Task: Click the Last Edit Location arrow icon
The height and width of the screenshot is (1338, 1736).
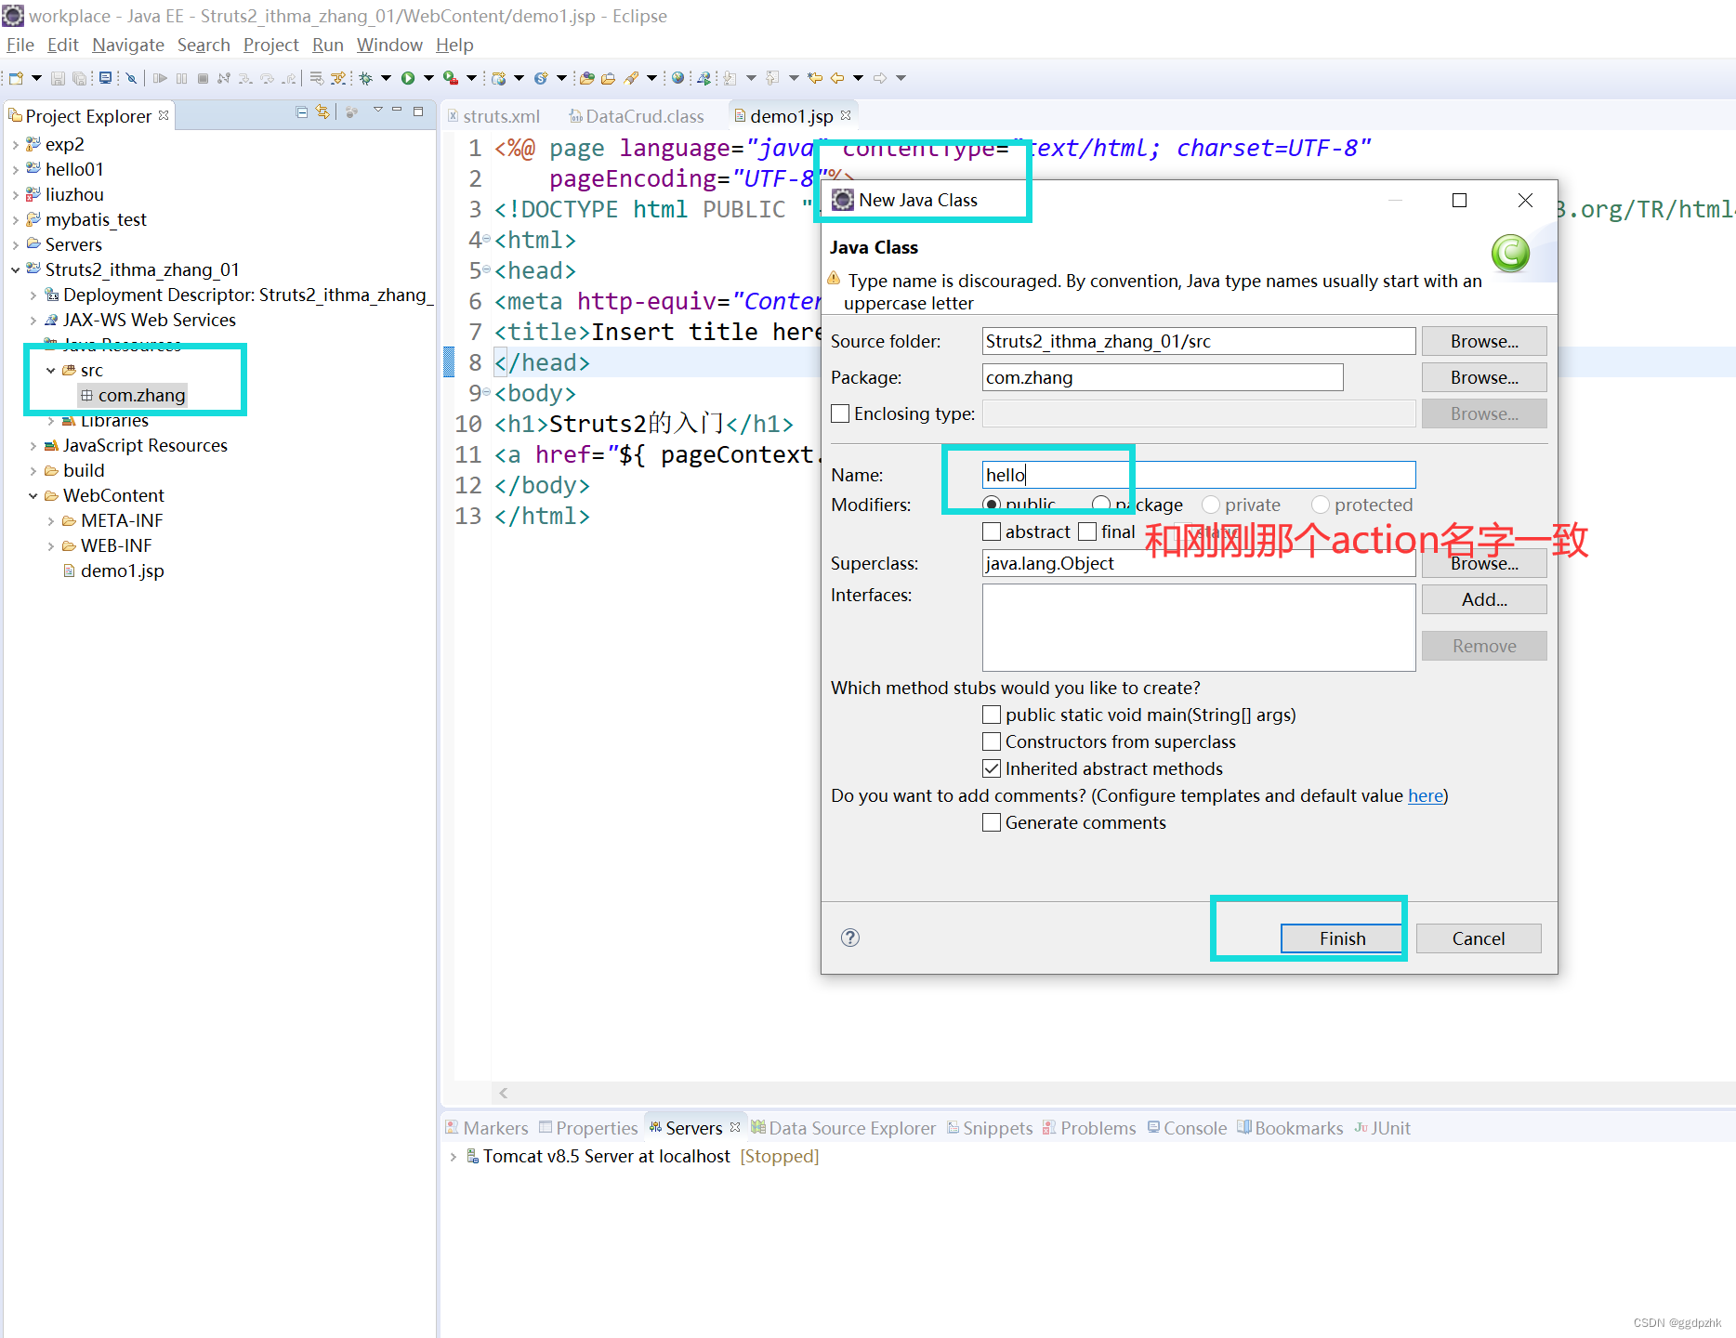Action: (x=814, y=78)
